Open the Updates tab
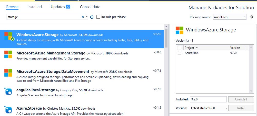The height and width of the screenshot is (116, 257). tap(60, 7)
